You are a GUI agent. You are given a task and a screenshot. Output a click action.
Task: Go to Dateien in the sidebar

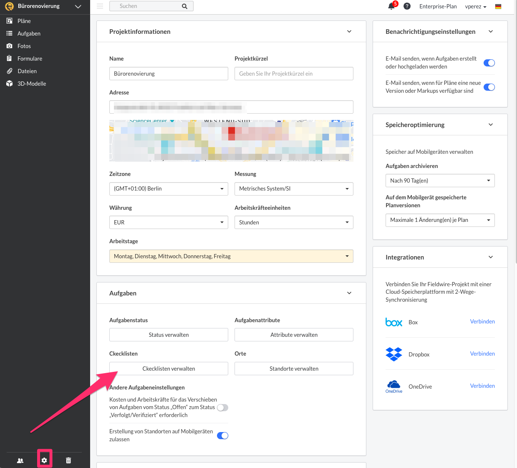pyautogui.click(x=27, y=71)
